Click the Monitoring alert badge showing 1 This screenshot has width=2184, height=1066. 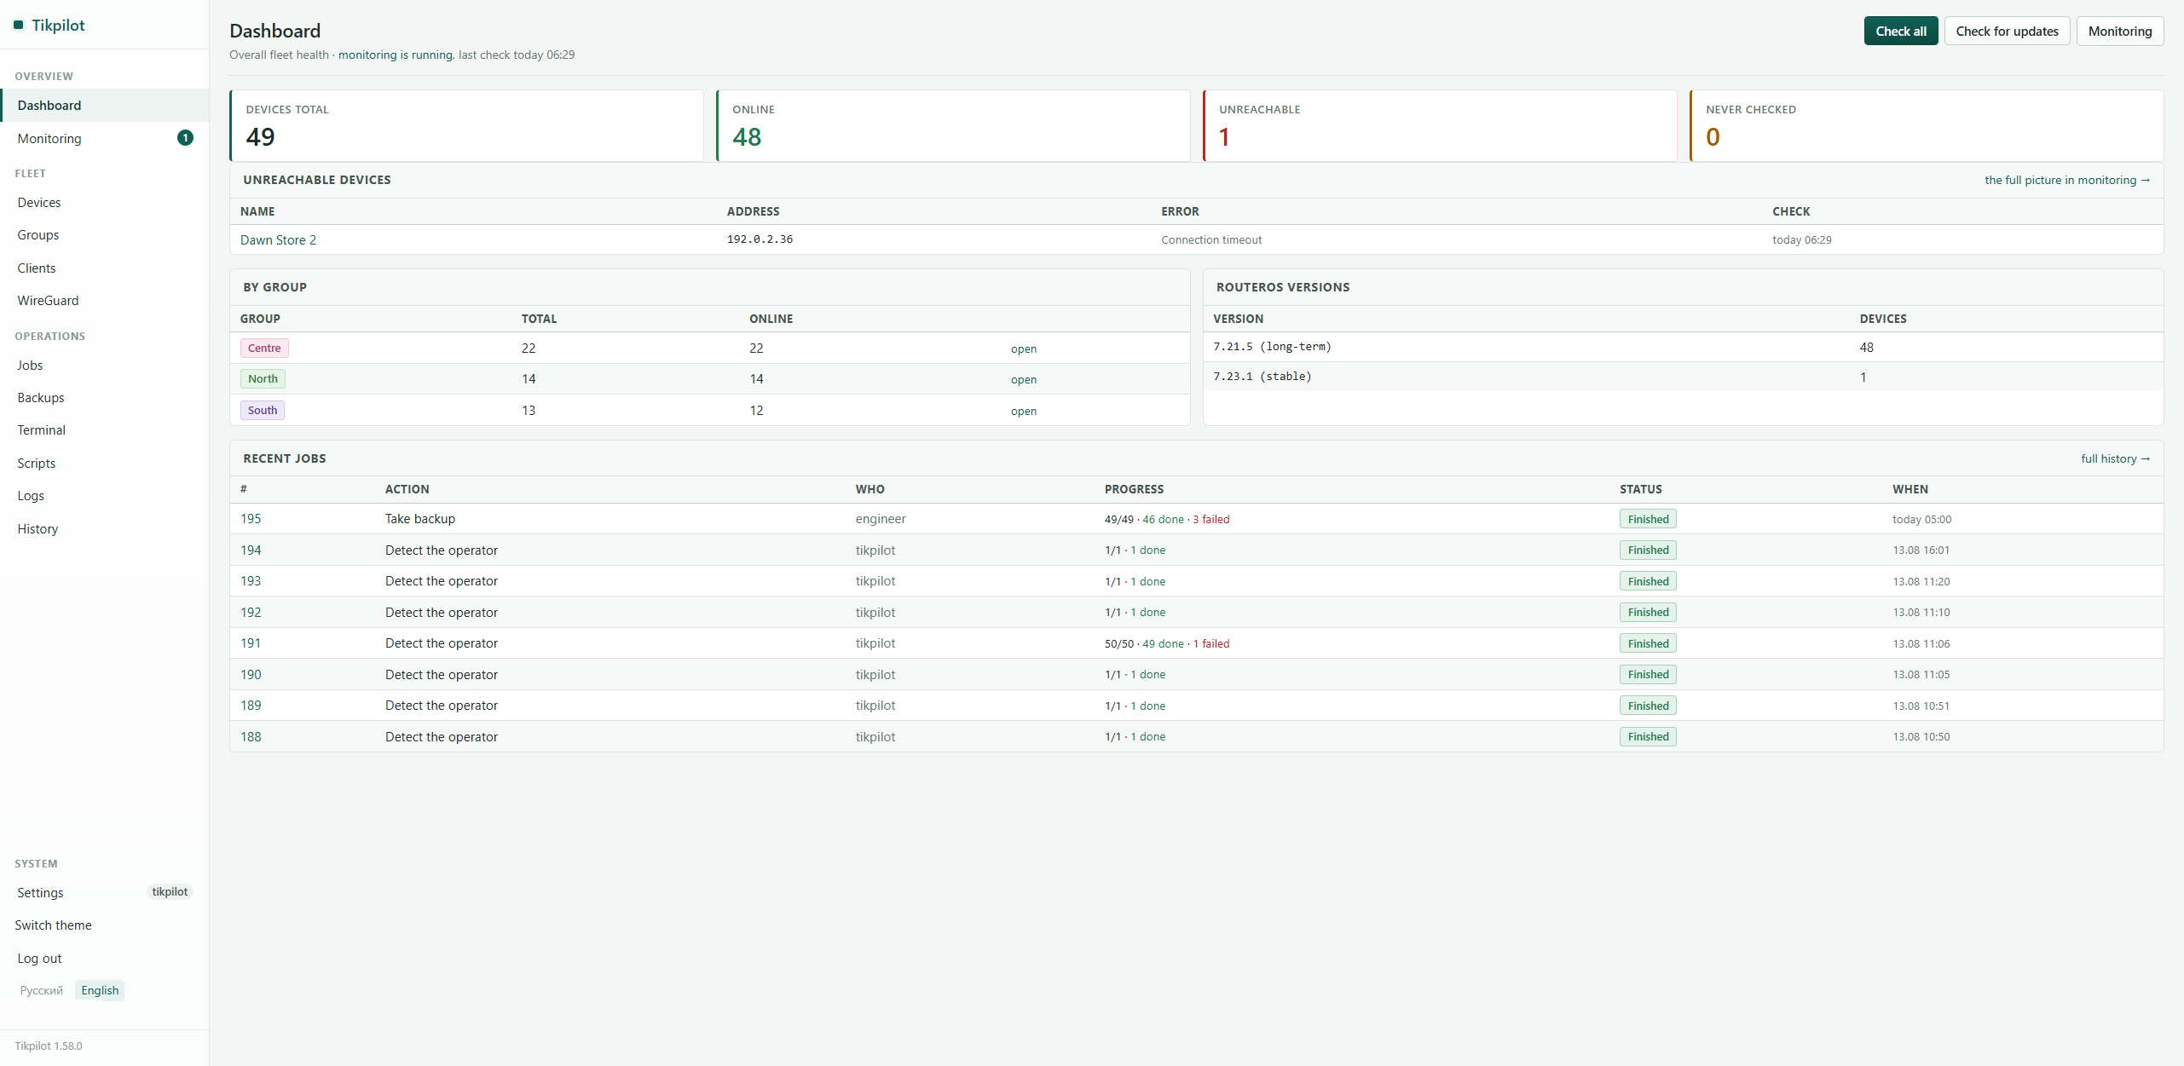185,138
